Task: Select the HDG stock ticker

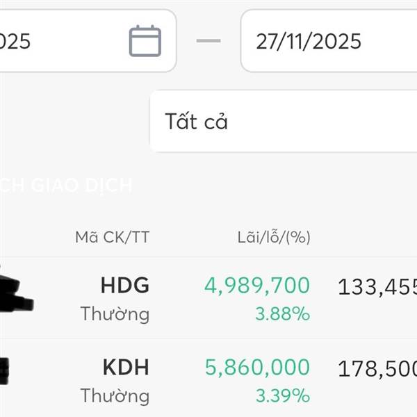Action: coord(124,286)
